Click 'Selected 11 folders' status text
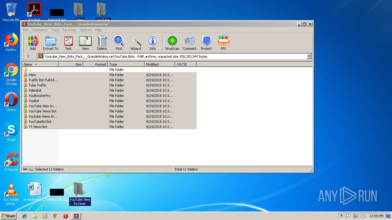392x220 pixels. pyautogui.click(x=50, y=169)
